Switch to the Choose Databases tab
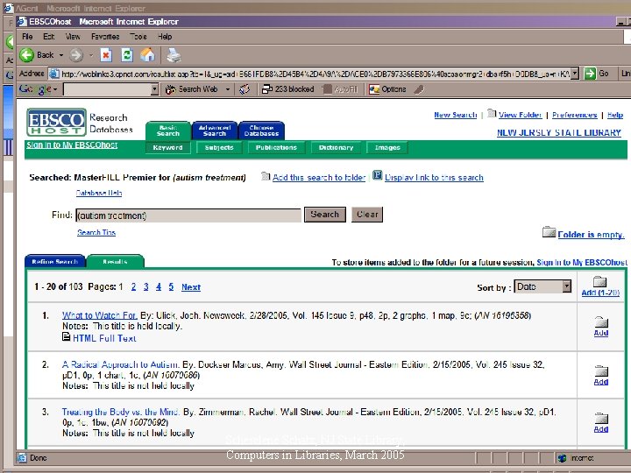631x473 pixels. 261,131
